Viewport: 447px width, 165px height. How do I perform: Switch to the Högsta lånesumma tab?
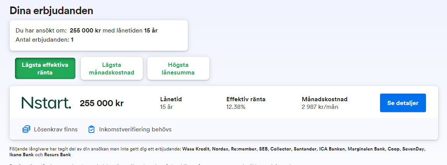point(178,69)
